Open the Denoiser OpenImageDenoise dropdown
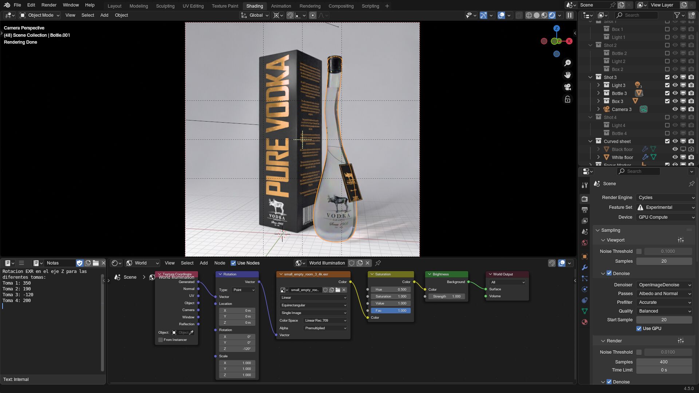 coord(664,285)
